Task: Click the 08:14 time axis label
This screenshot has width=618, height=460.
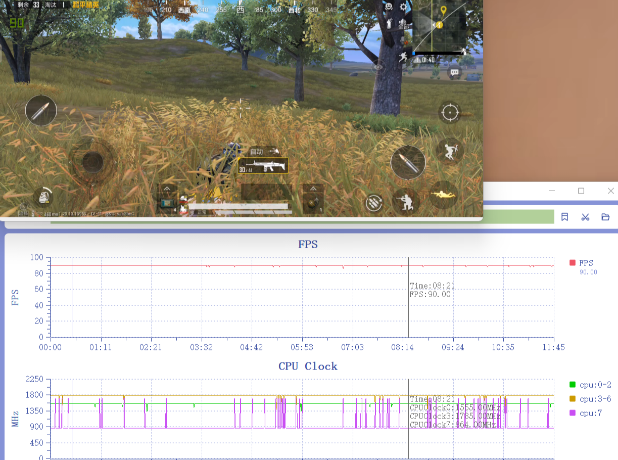Action: [403, 347]
